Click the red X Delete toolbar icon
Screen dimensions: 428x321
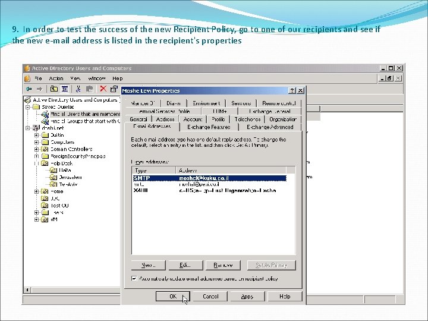click(103, 89)
